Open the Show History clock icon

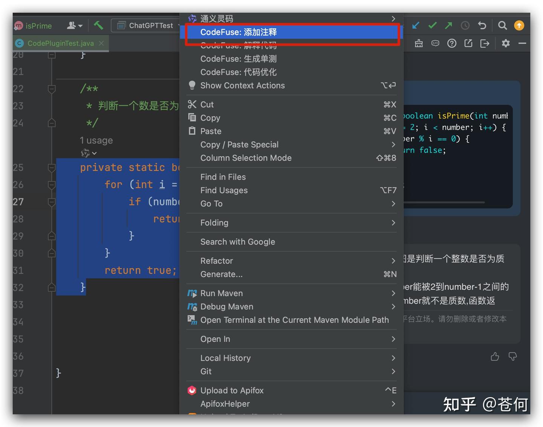(x=465, y=25)
